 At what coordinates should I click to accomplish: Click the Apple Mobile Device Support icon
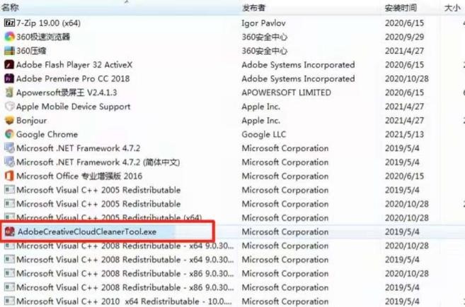pos(9,106)
